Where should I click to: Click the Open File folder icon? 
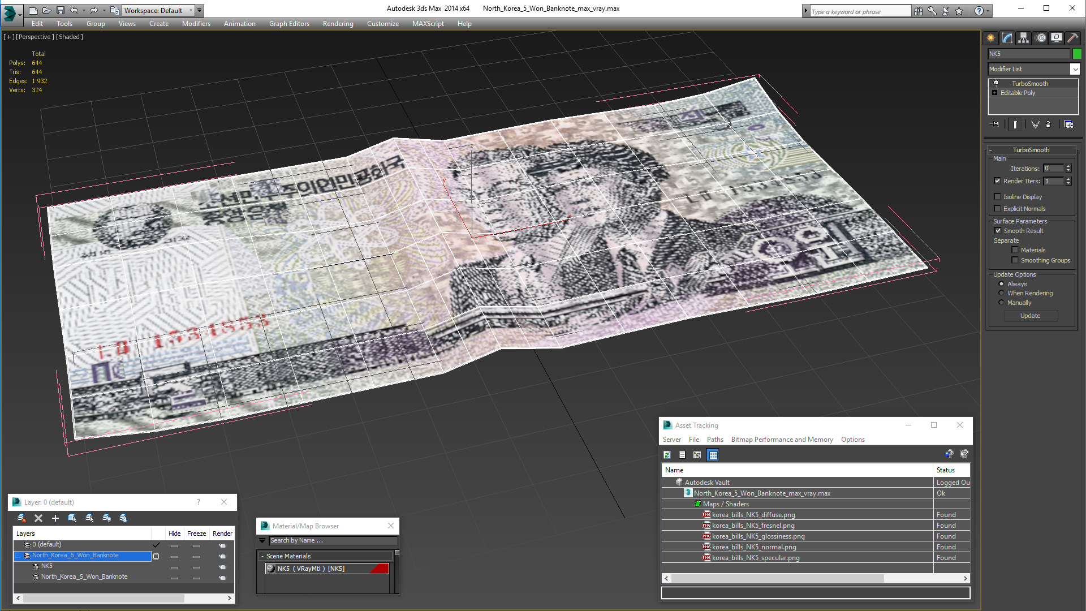coord(46,10)
